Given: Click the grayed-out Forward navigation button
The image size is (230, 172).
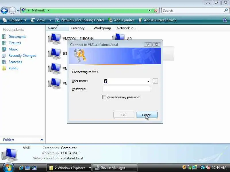Looking at the screenshot, I should pos(12,11).
